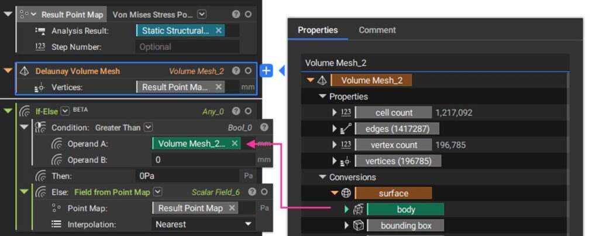
Task: Click help icon on Condition block
Action: click(264, 128)
